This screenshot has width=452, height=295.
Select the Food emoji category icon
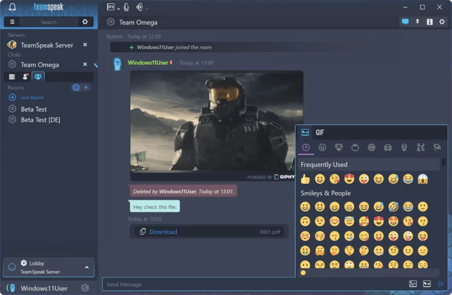tap(355, 147)
